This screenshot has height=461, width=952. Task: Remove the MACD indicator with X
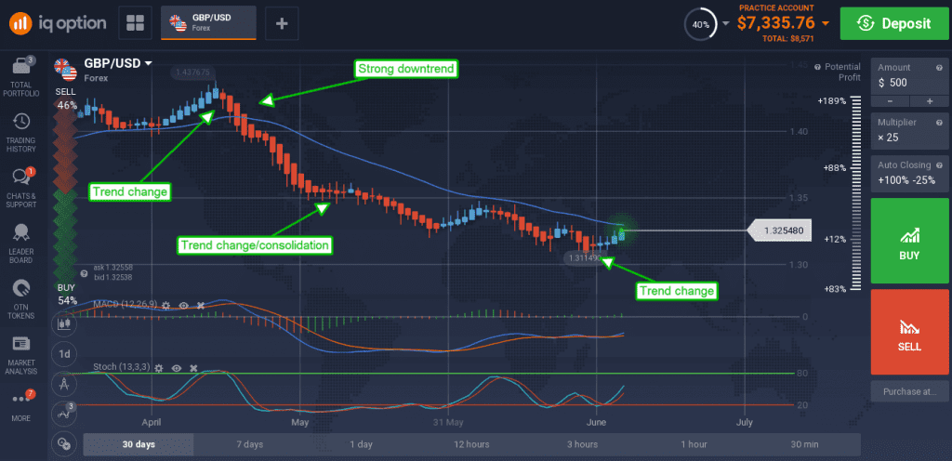pyautogui.click(x=201, y=305)
